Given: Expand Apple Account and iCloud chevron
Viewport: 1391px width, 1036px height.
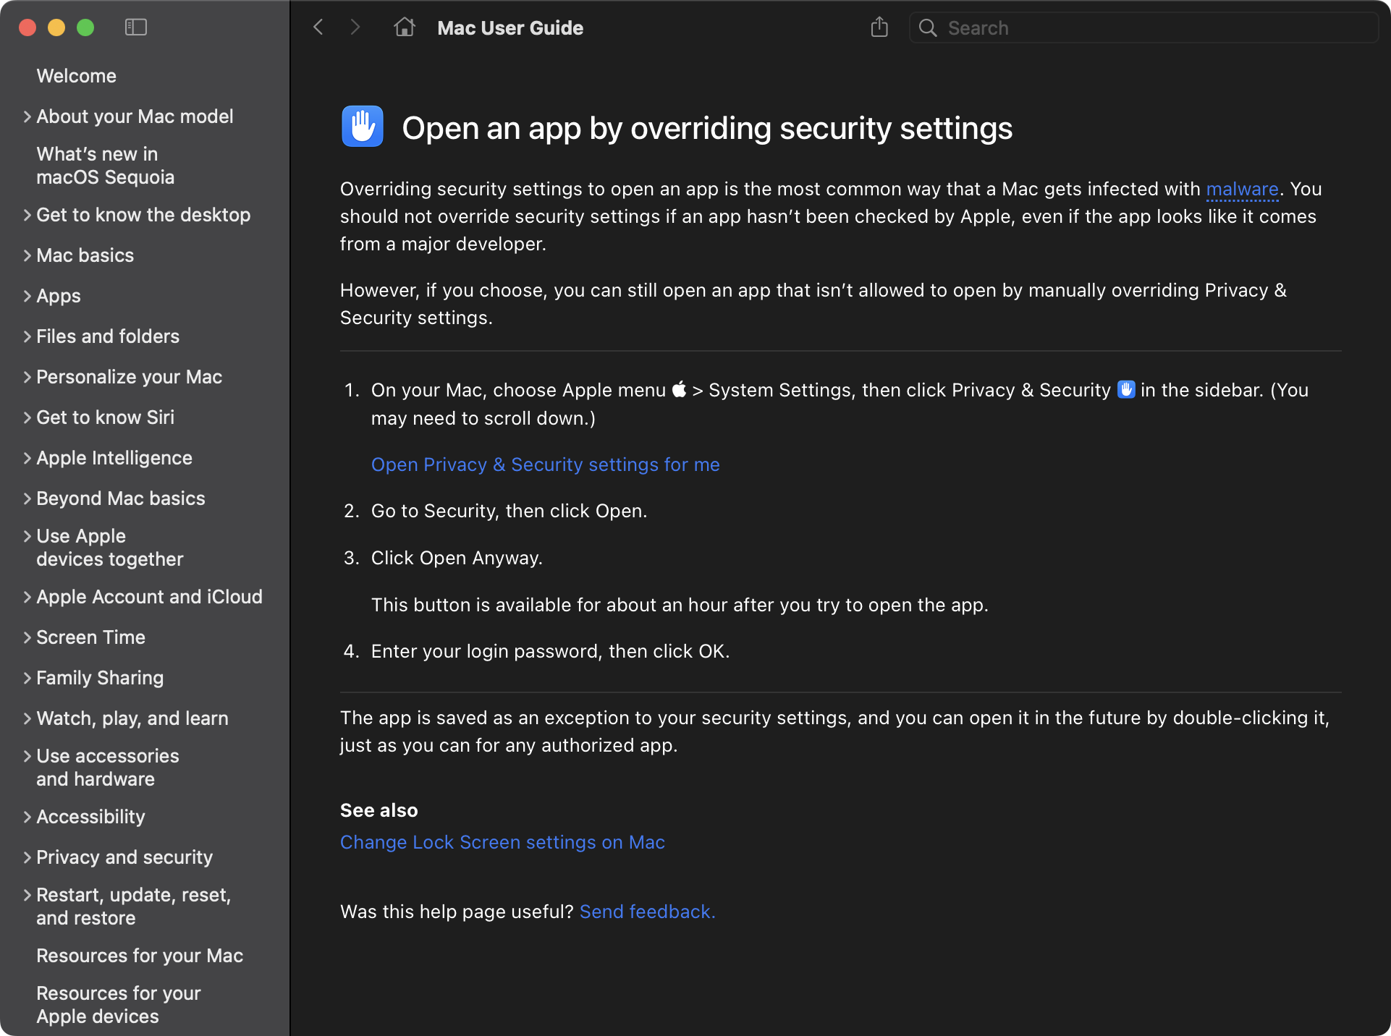Looking at the screenshot, I should [27, 597].
